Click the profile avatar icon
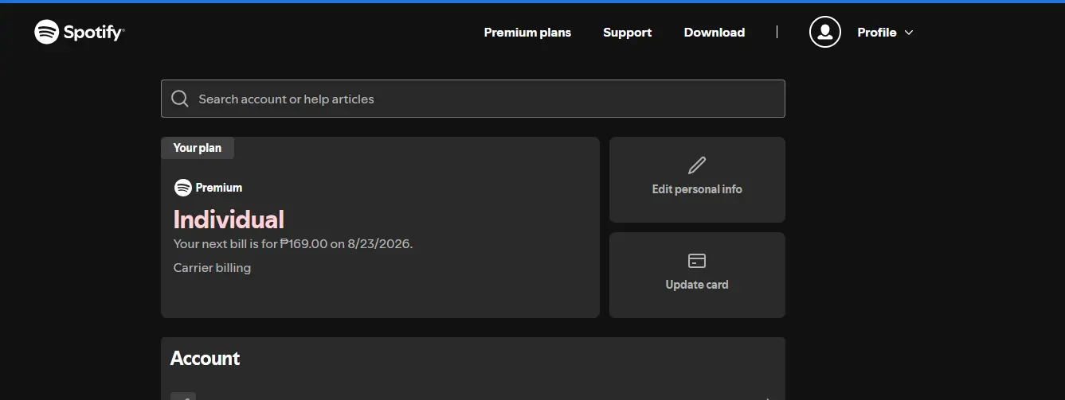 coord(825,32)
